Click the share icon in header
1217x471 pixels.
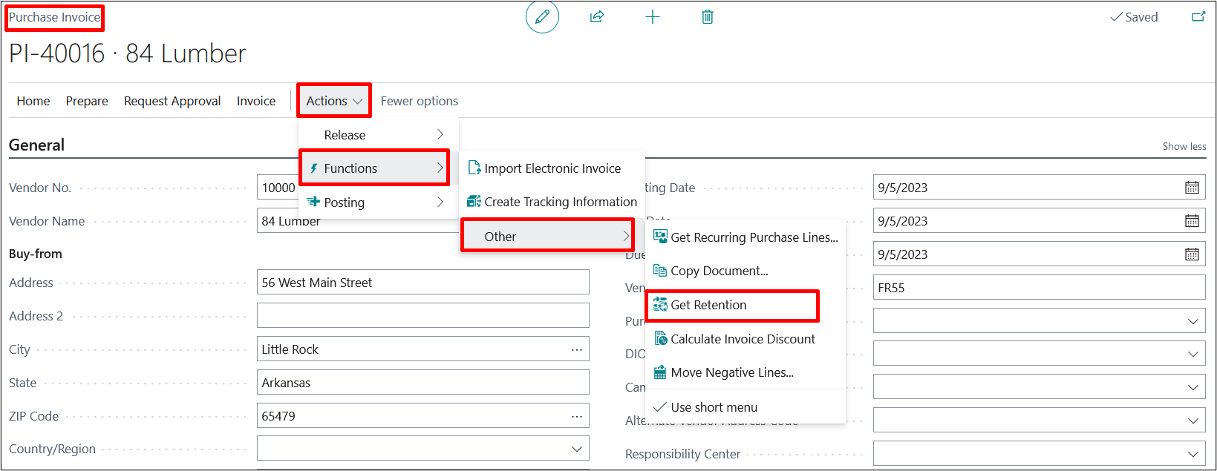597,17
